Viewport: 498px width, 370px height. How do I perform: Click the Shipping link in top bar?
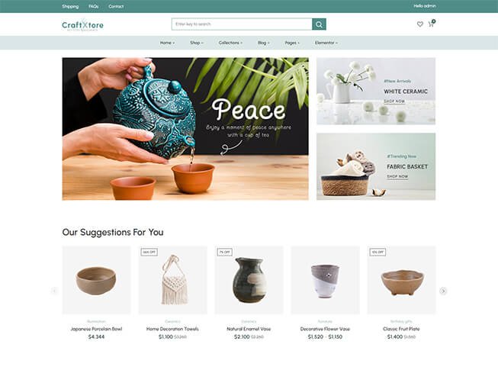click(70, 6)
